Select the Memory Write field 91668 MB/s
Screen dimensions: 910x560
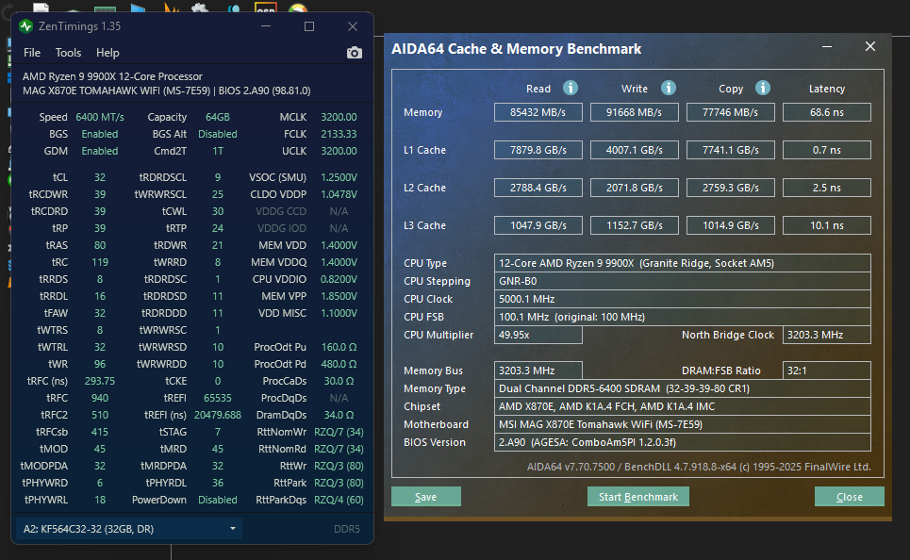pos(635,112)
